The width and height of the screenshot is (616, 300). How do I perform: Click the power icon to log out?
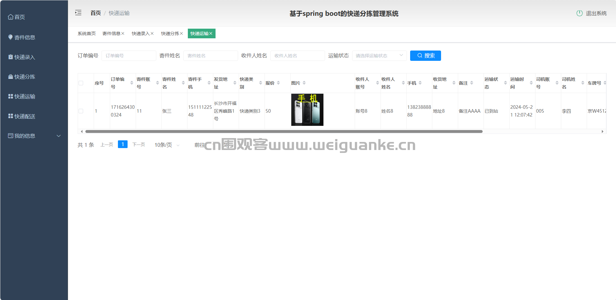tap(579, 13)
